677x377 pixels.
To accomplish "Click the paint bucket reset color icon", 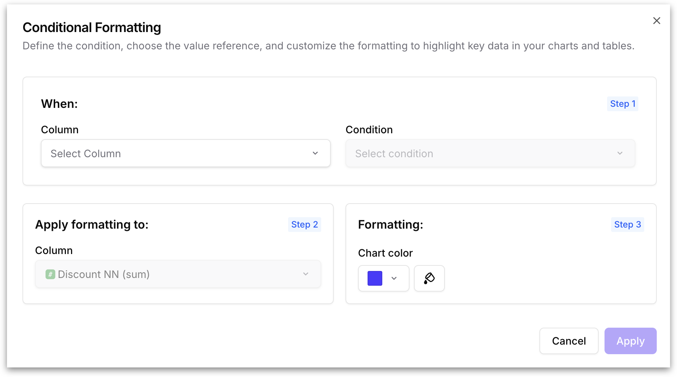I will click(429, 278).
